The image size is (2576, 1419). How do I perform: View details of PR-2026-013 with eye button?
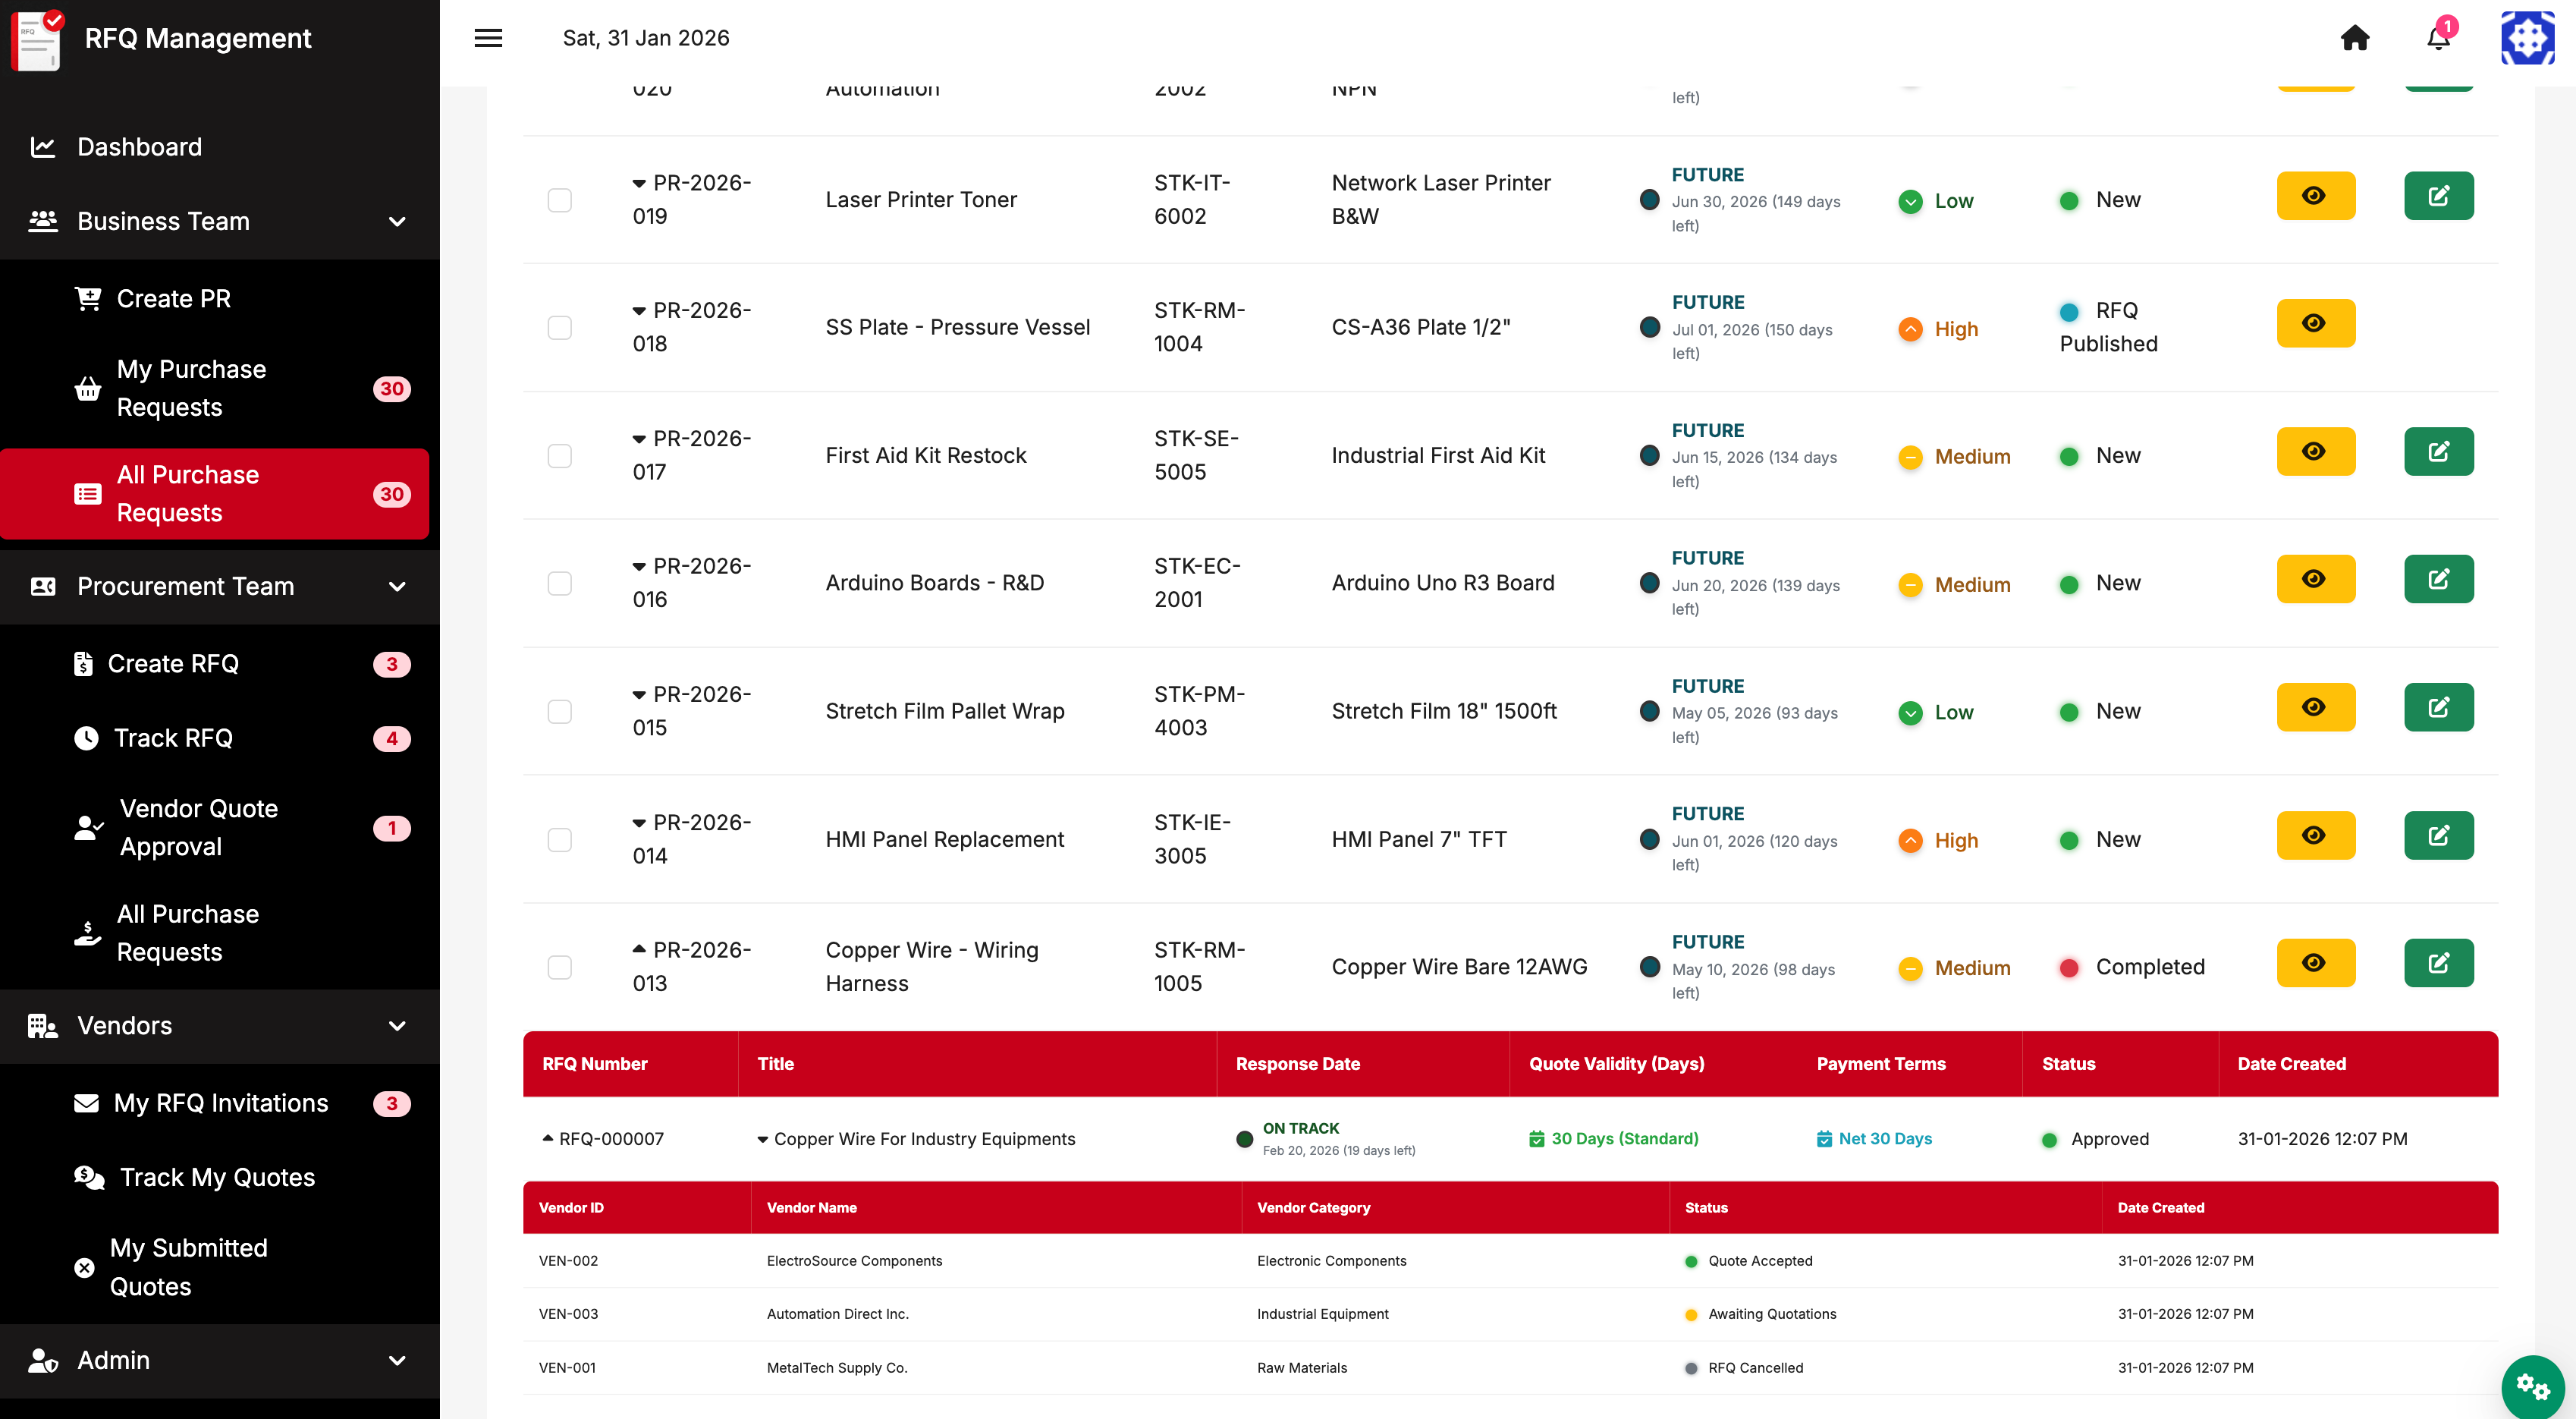pos(2315,963)
